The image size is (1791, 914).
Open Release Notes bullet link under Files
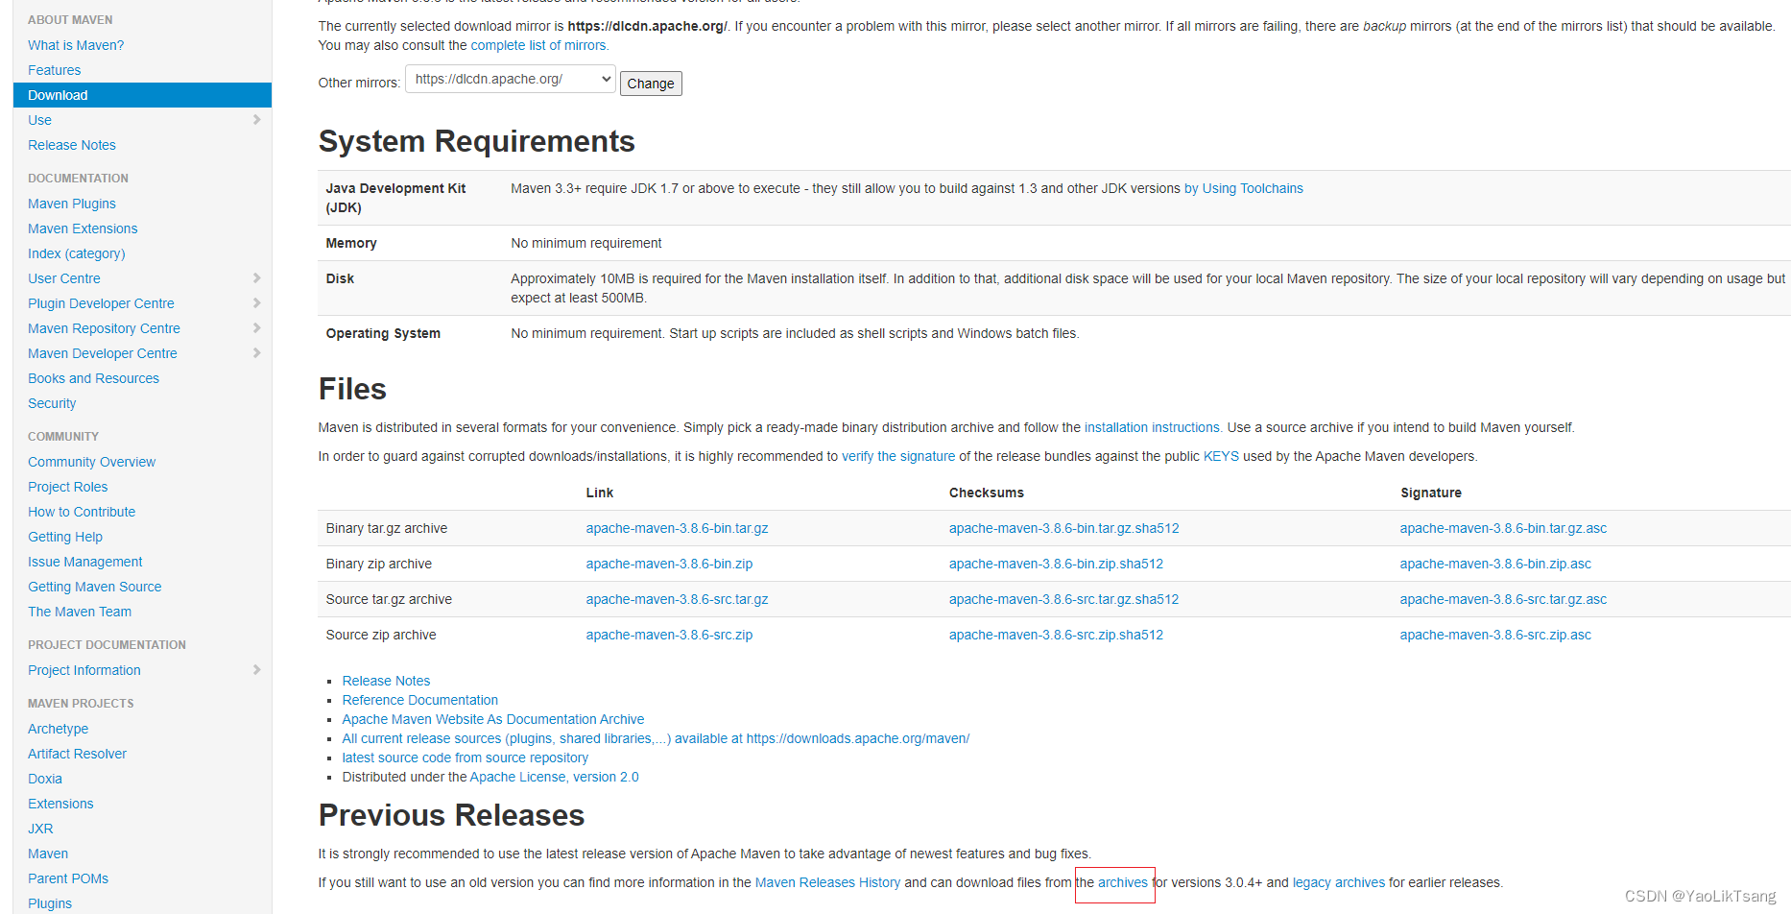[x=386, y=681]
